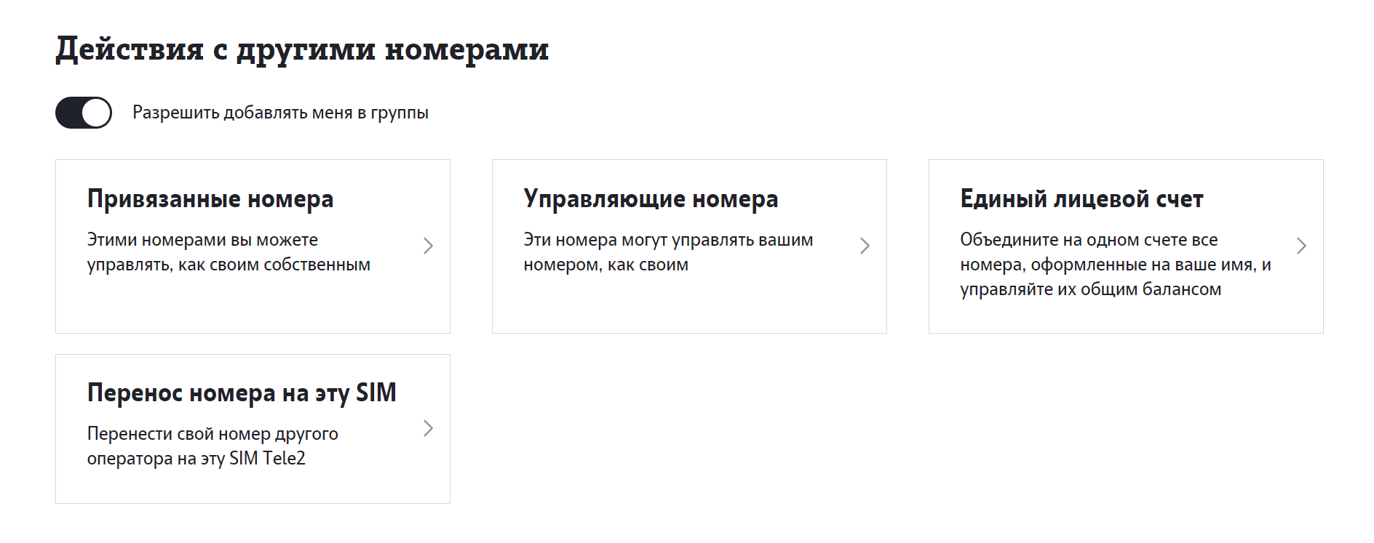Click the chevron arrow in Единый лицевой счет card

[1301, 246]
